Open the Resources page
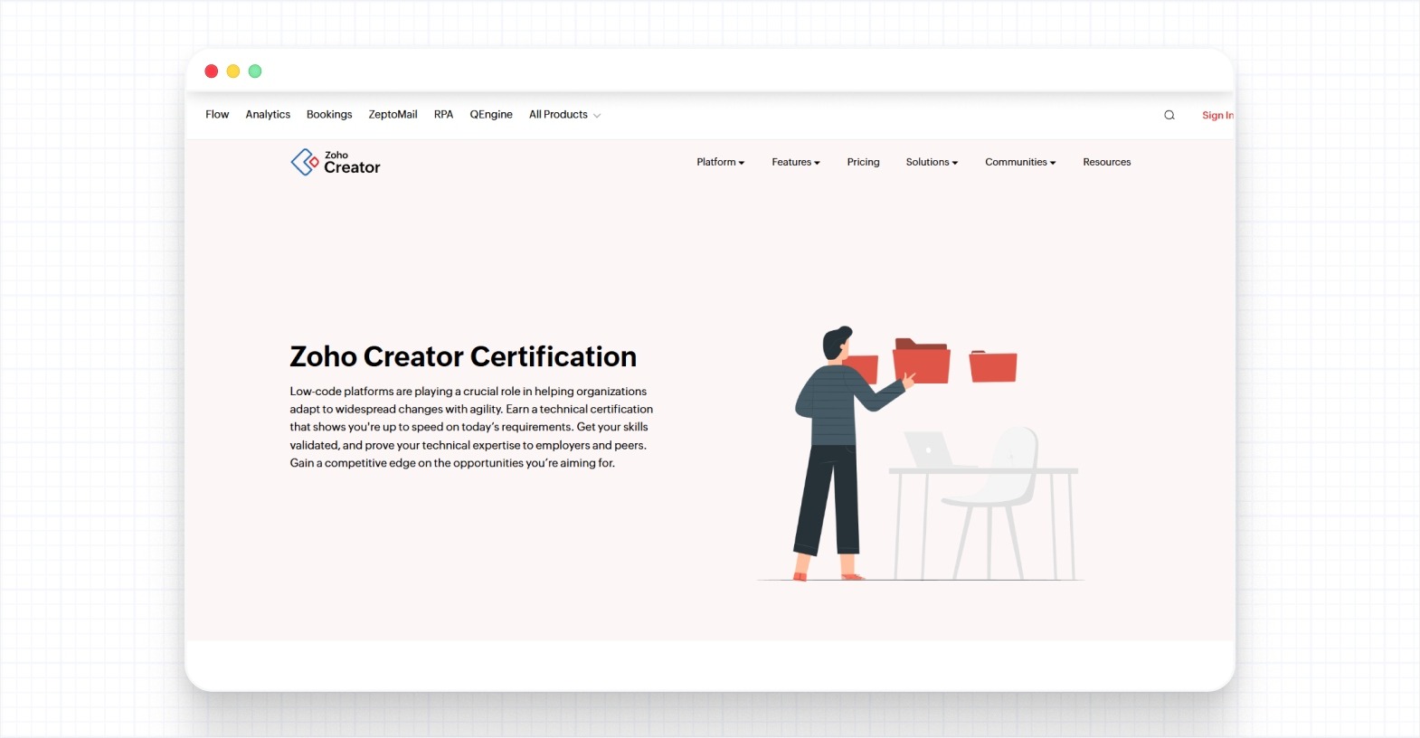 coord(1107,162)
